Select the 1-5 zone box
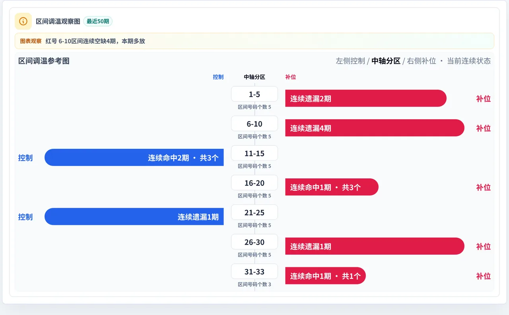Screen dimensions: 509x315 click(254, 94)
